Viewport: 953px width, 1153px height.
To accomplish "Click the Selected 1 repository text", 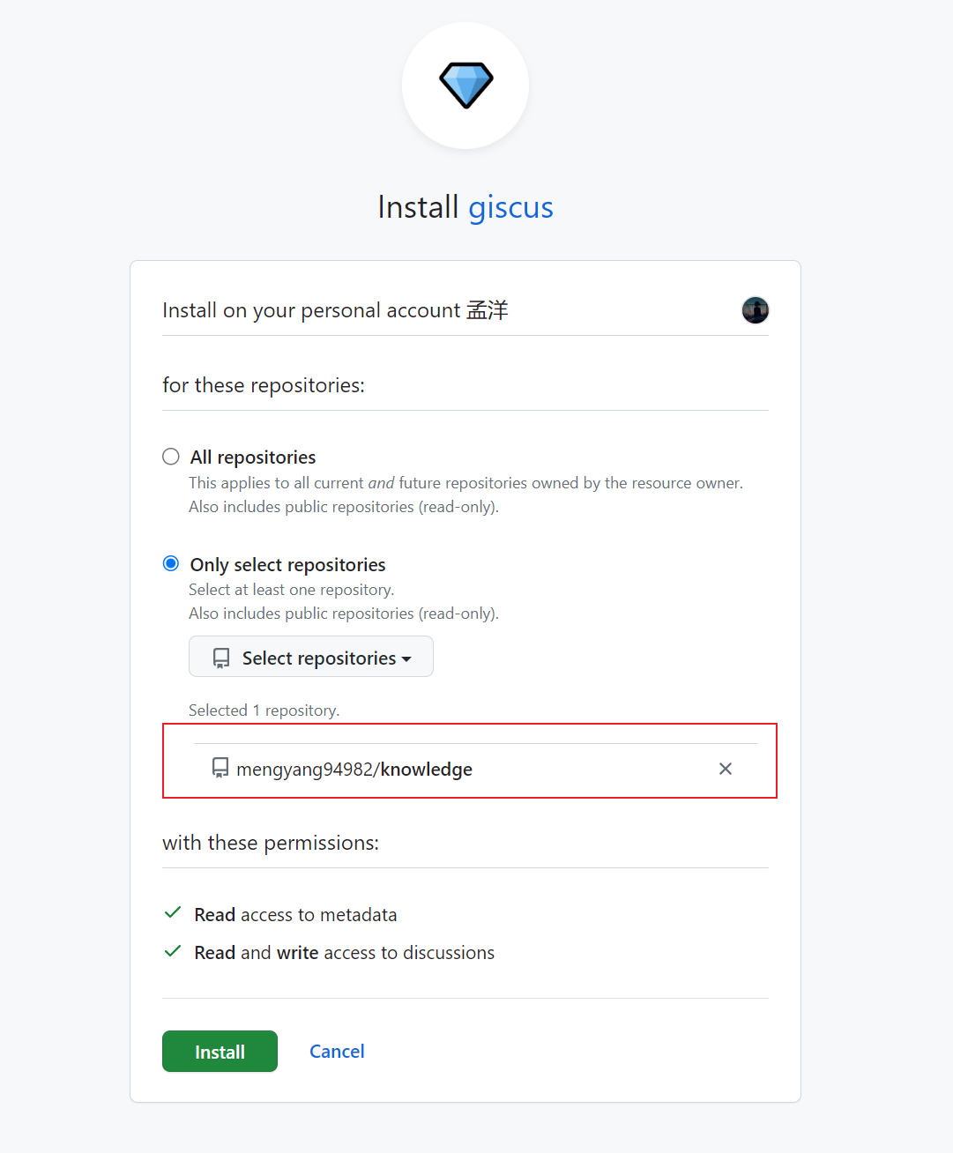I will click(264, 710).
